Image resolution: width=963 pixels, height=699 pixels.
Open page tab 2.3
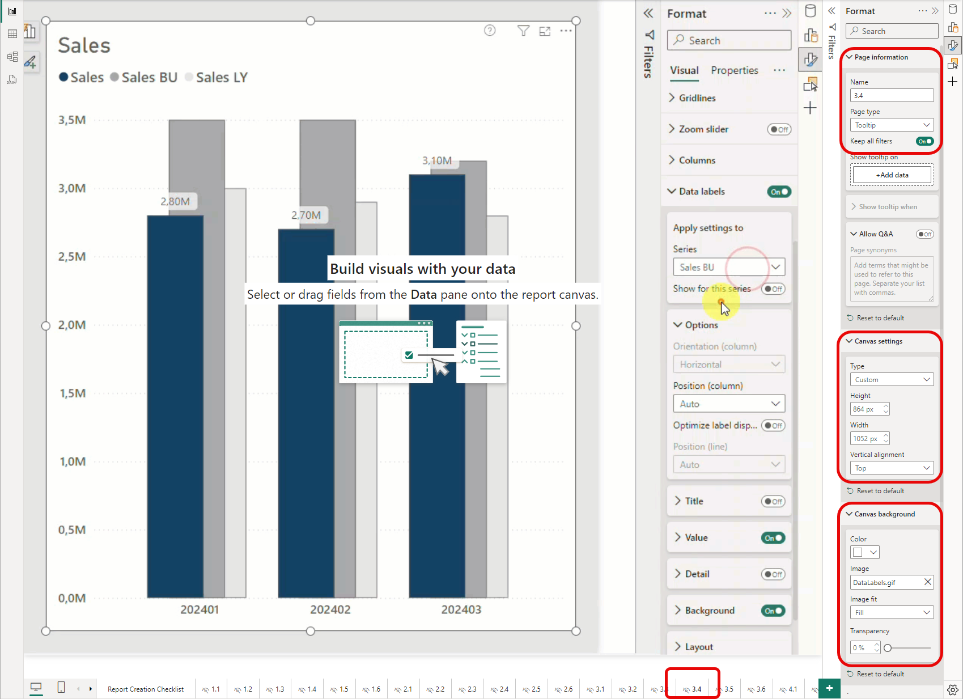[467, 689]
